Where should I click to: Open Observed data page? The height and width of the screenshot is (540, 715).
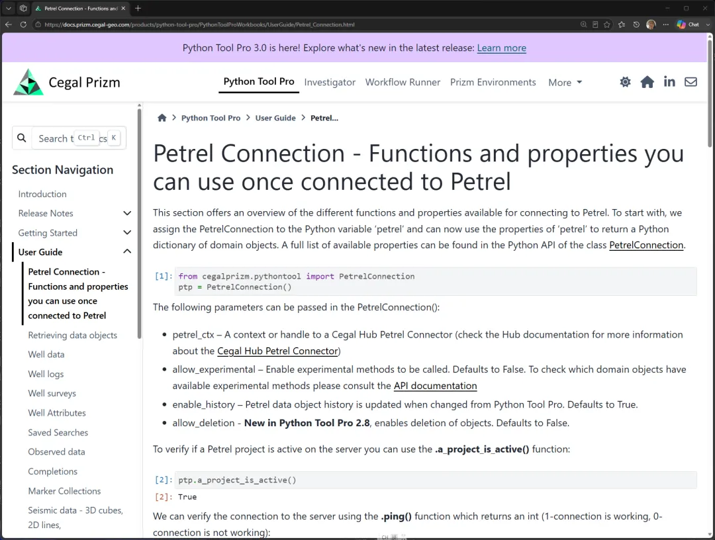tap(56, 451)
